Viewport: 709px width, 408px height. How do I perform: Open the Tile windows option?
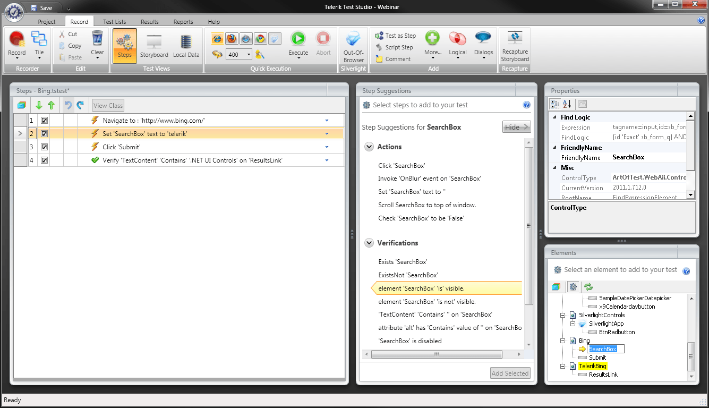39,45
